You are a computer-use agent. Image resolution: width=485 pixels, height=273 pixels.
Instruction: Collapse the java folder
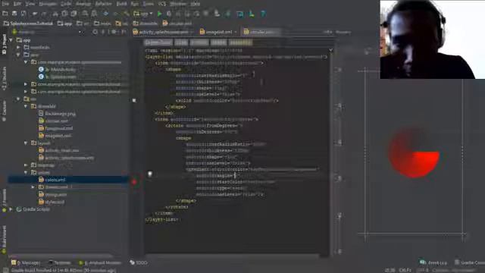tap(18, 55)
